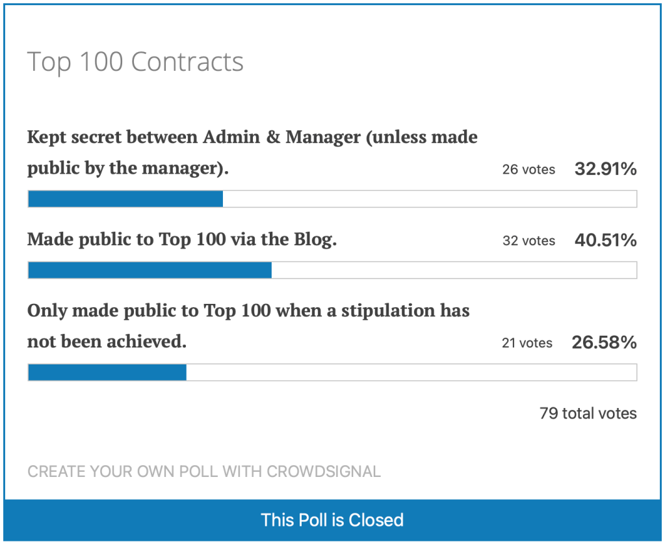The image size is (665, 544).
Task: Click the 21 votes count
Action: click(527, 343)
